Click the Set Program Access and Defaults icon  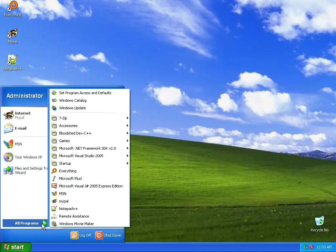(54, 93)
